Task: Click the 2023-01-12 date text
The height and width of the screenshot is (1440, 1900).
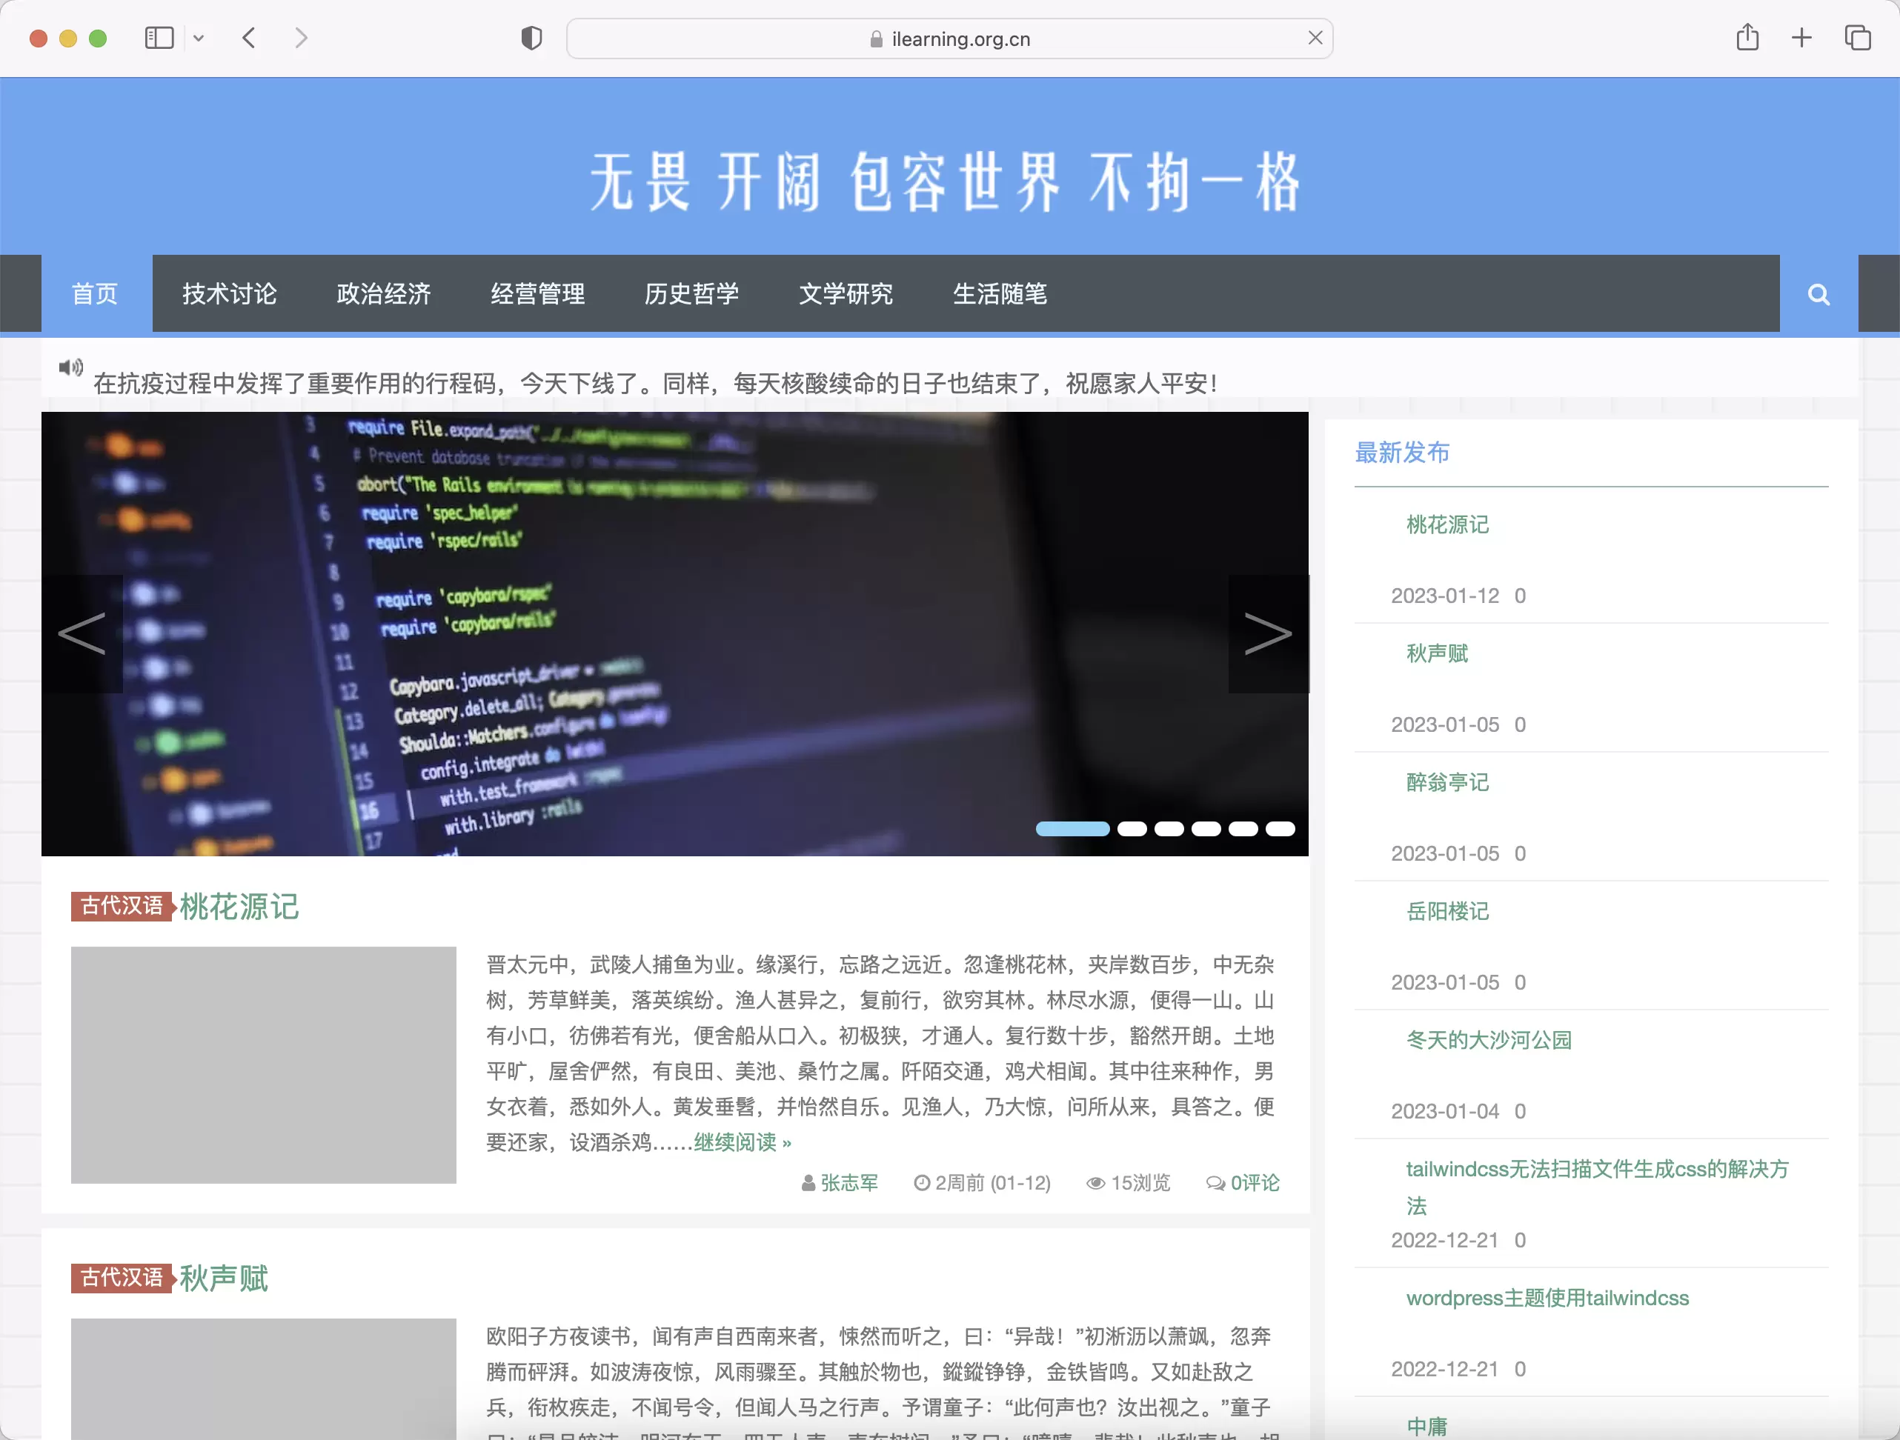Action: 1445,596
